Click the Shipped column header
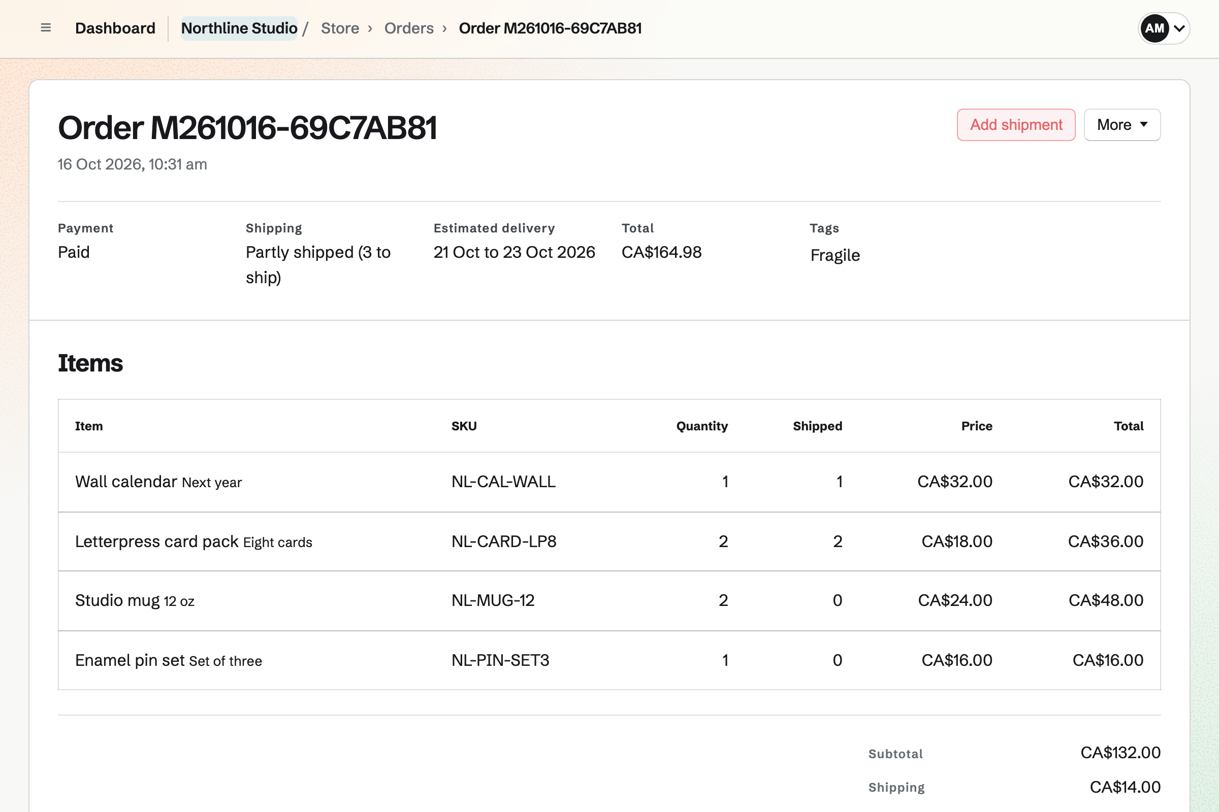 tap(817, 426)
